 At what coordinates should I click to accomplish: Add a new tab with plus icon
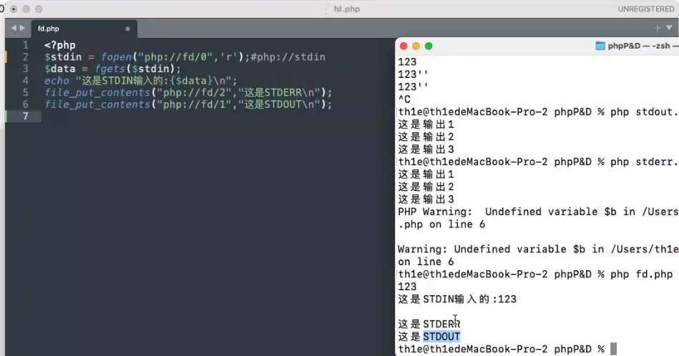pos(657,28)
